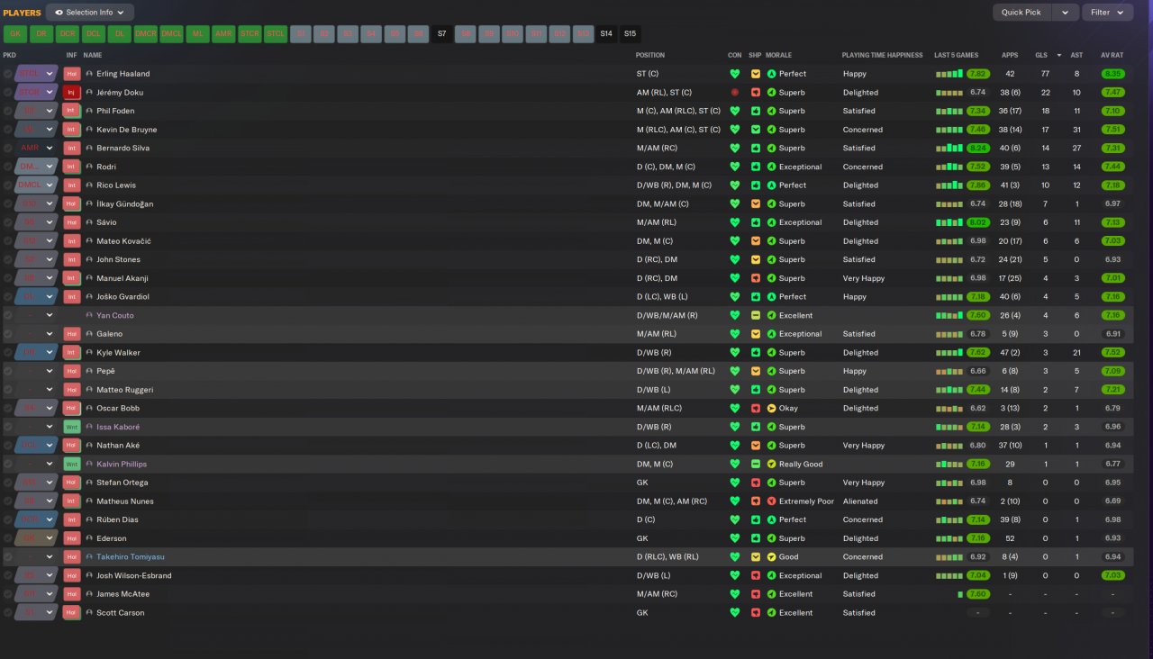Click the Wnt status badge for Issa Kaboré
The height and width of the screenshot is (659, 1153).
[x=72, y=427]
